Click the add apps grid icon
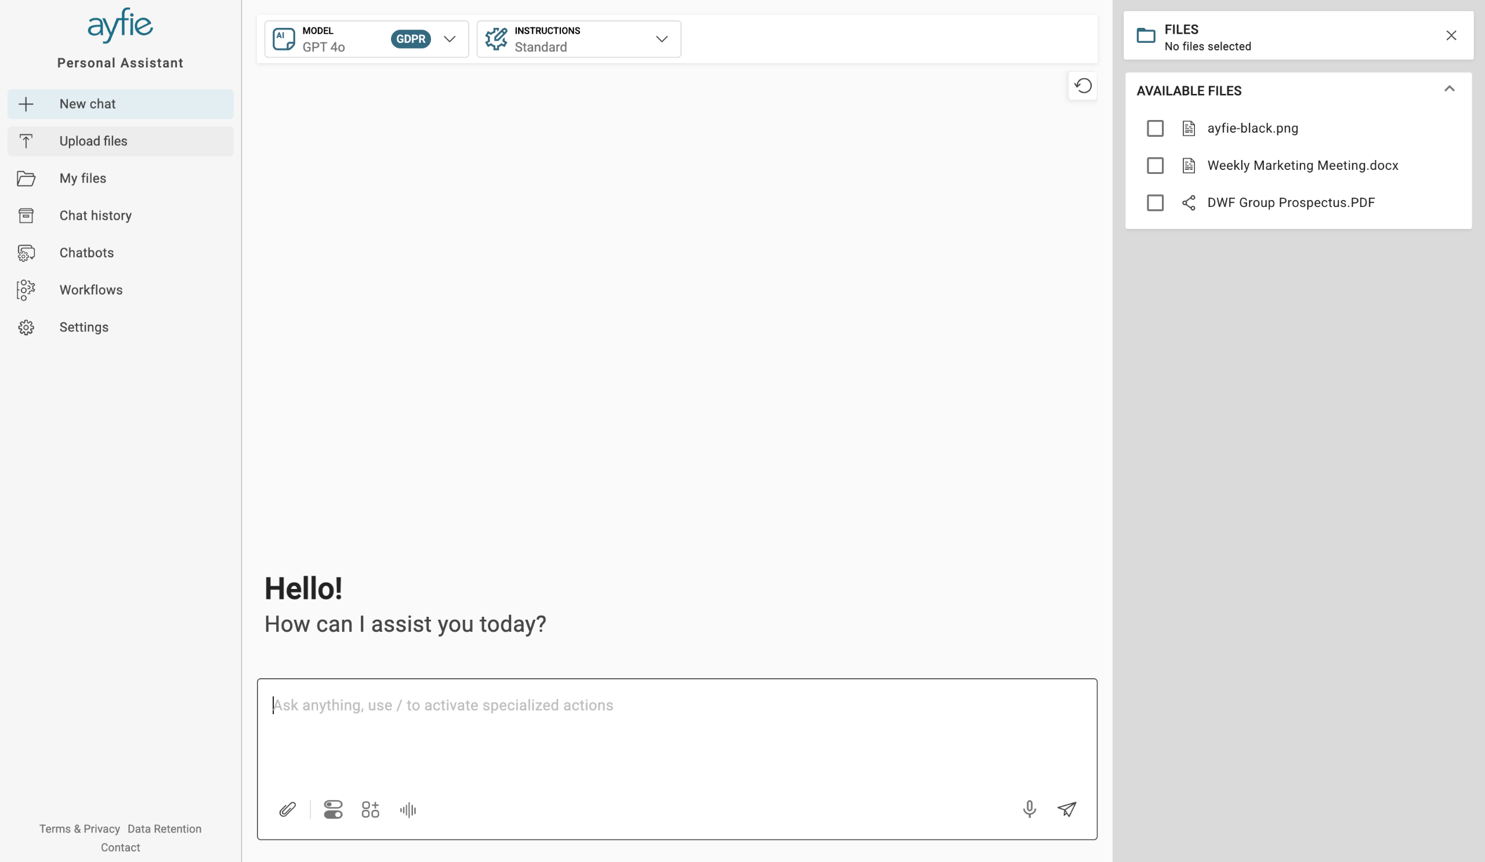Viewport: 1485px width, 862px height. pos(370,809)
